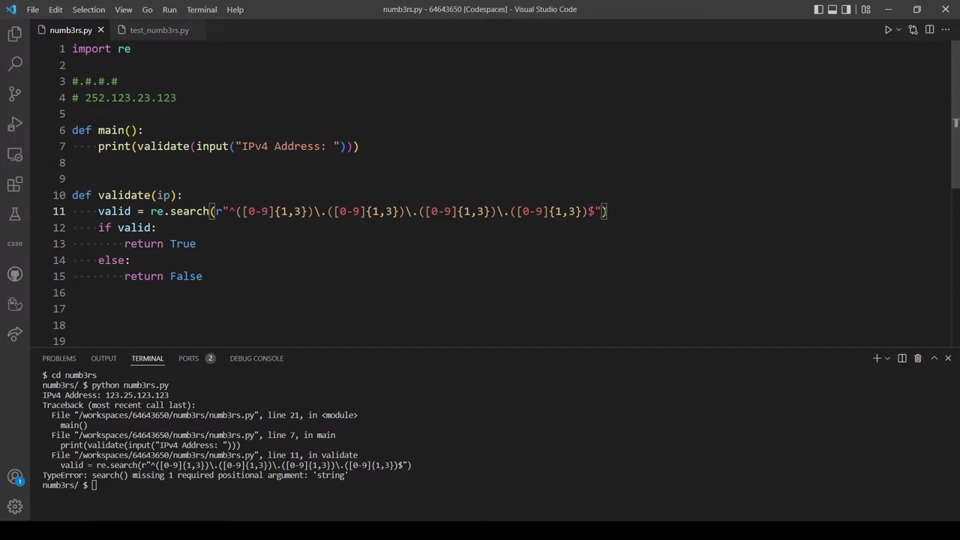Click the VS Code logo icon
960x540 pixels.
pyautogui.click(x=10, y=10)
